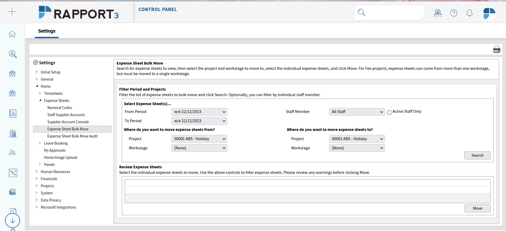The image size is (506, 231).
Task: Click the Home icon in the sidebar
Action: pos(12,34)
